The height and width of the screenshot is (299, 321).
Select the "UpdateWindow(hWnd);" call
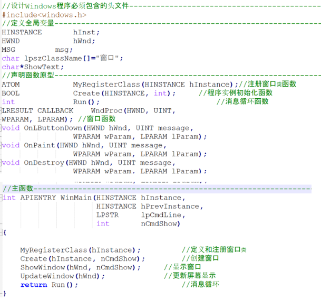point(62,276)
